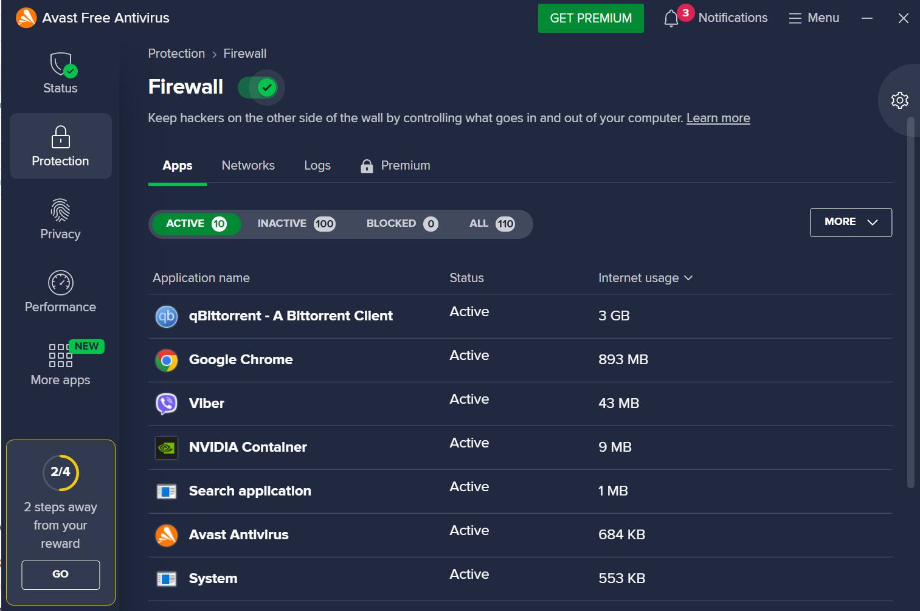Screen dimensions: 920x611
Task: Click the Viber app icon
Action: 166,404
